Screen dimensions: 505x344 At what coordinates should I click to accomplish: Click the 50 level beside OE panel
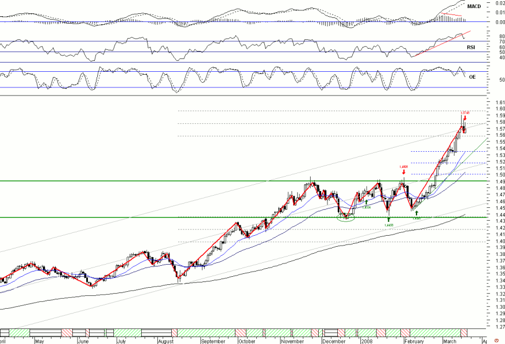[x=502, y=80]
